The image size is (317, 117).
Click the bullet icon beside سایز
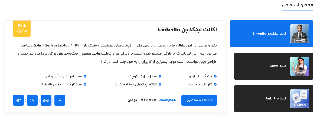[160, 76]
